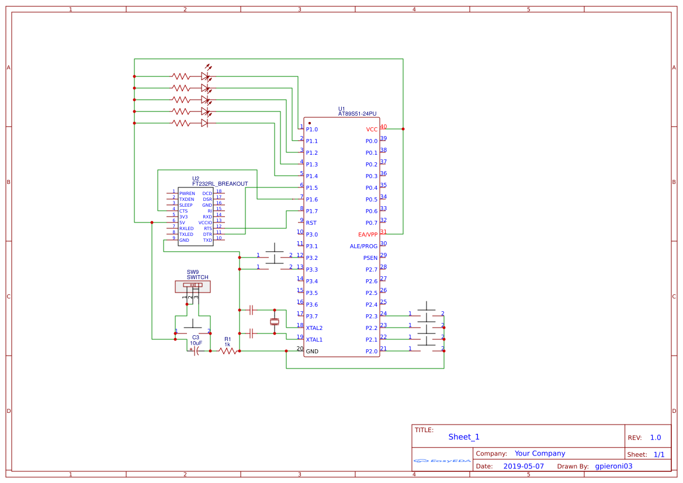Click the drawn-by name gpieroni03
683x483 pixels.
613,466
